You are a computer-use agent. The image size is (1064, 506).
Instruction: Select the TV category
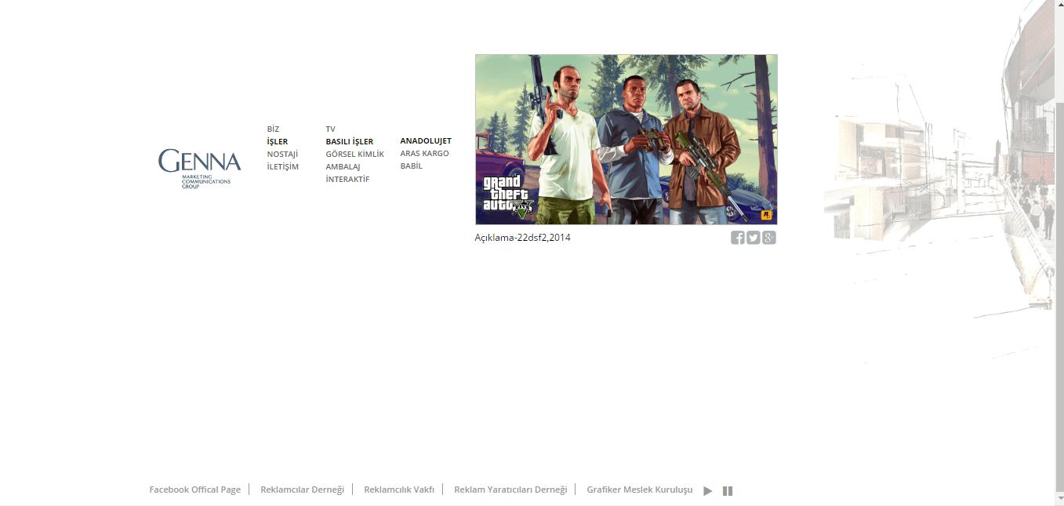[x=330, y=129]
